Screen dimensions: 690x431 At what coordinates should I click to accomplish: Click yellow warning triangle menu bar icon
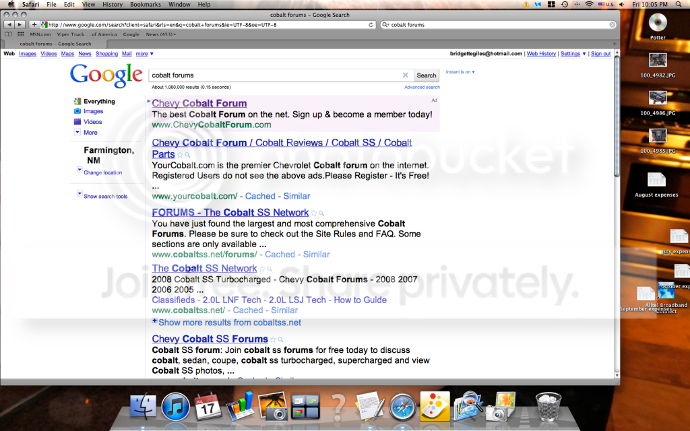coord(526,5)
